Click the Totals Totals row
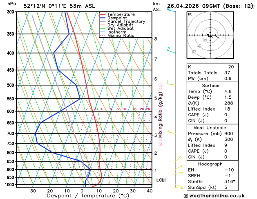 coord(212,73)
